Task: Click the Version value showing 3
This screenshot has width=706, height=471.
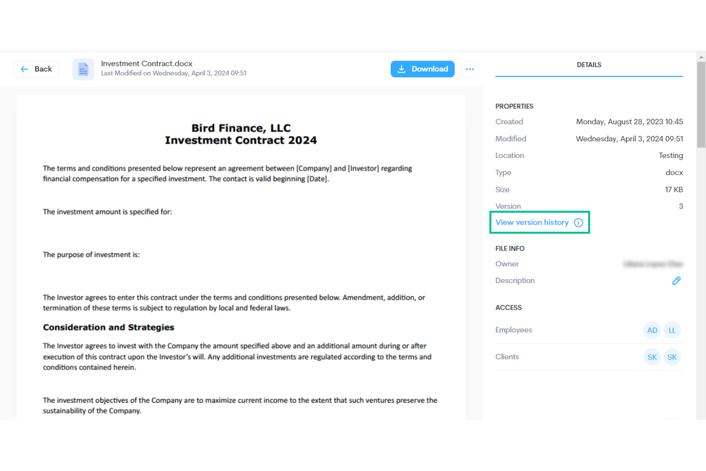Action: click(x=681, y=206)
